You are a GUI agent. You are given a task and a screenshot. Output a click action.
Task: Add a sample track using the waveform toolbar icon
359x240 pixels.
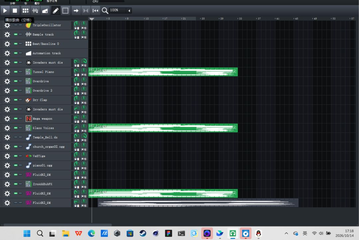[35, 11]
